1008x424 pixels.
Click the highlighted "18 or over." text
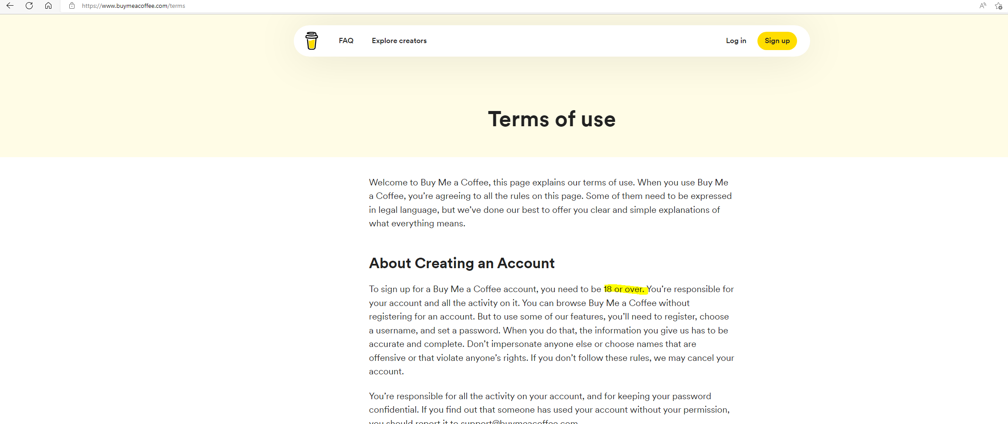(x=624, y=289)
